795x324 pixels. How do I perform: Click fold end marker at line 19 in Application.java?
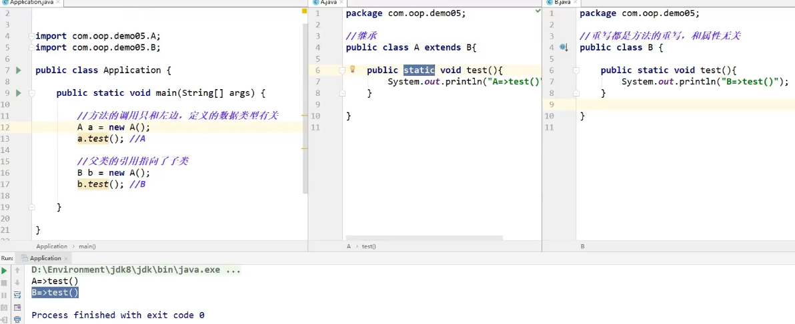pos(31,207)
